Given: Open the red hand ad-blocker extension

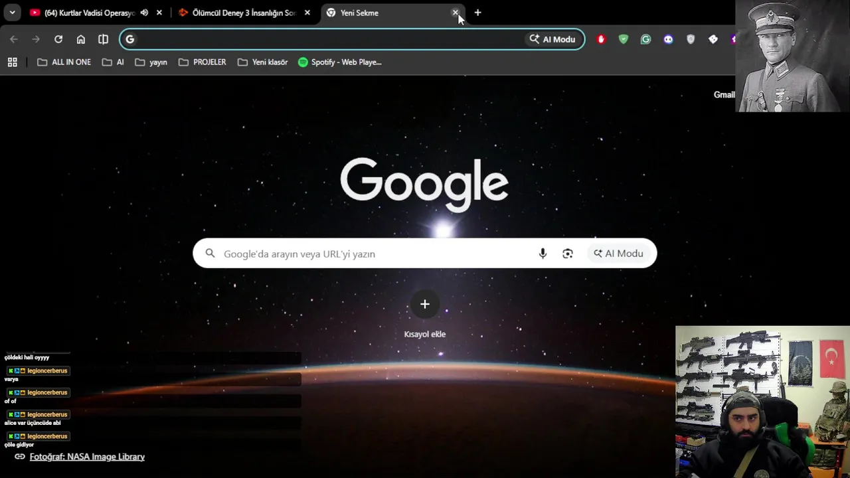Looking at the screenshot, I should (602, 39).
